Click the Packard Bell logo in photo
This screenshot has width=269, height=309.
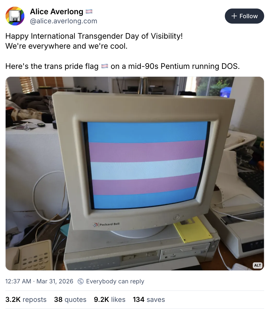[x=106, y=224]
